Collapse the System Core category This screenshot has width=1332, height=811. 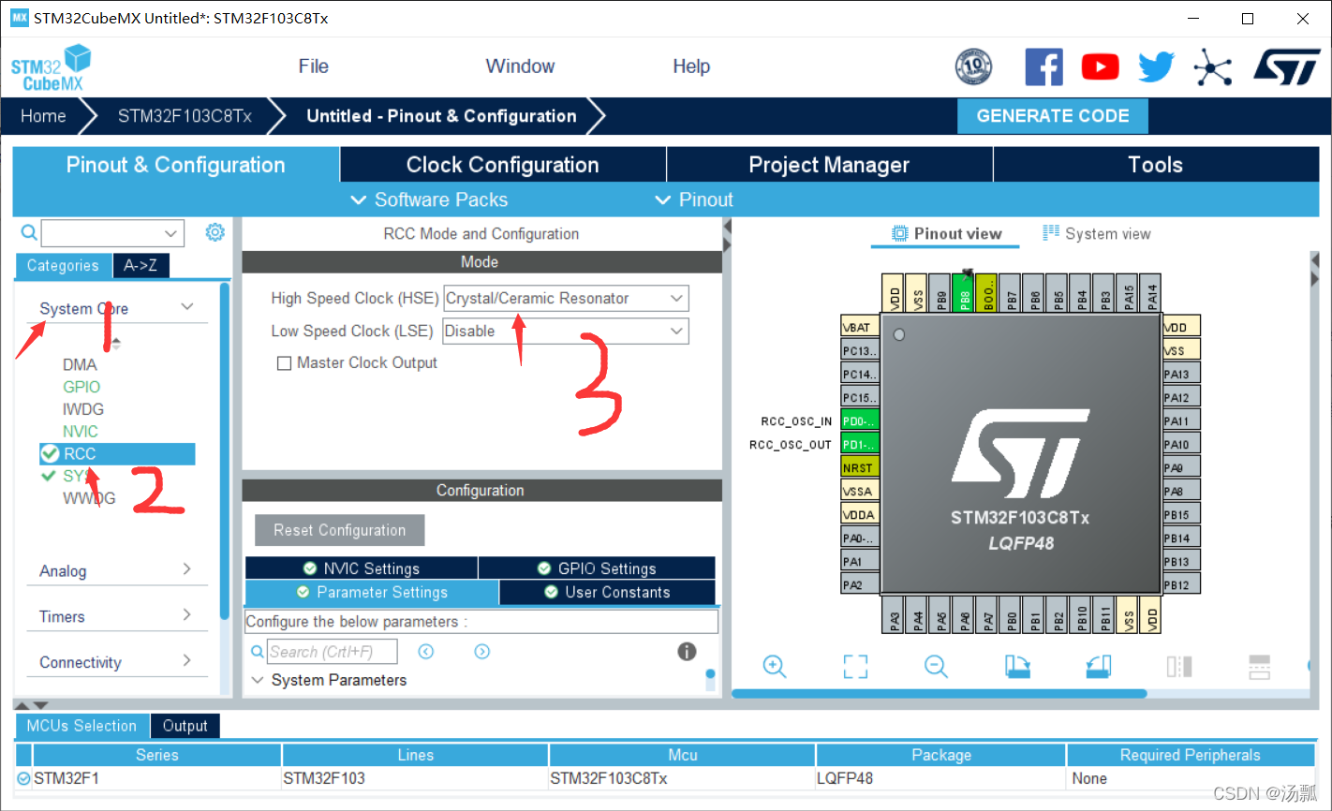point(187,307)
